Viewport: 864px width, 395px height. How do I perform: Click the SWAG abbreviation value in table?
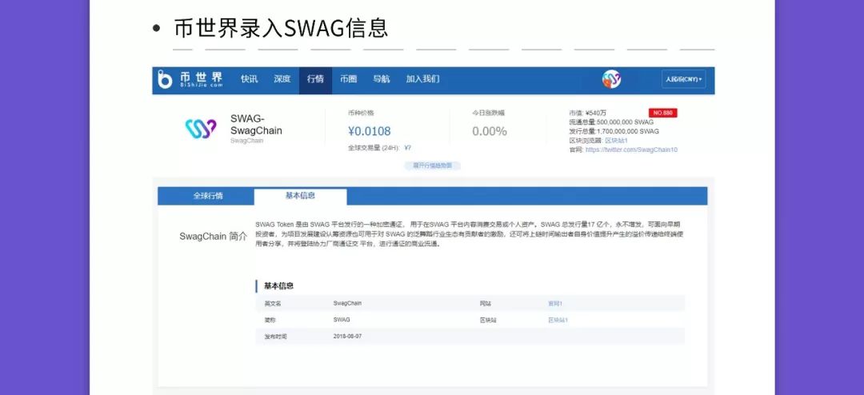tap(342, 320)
